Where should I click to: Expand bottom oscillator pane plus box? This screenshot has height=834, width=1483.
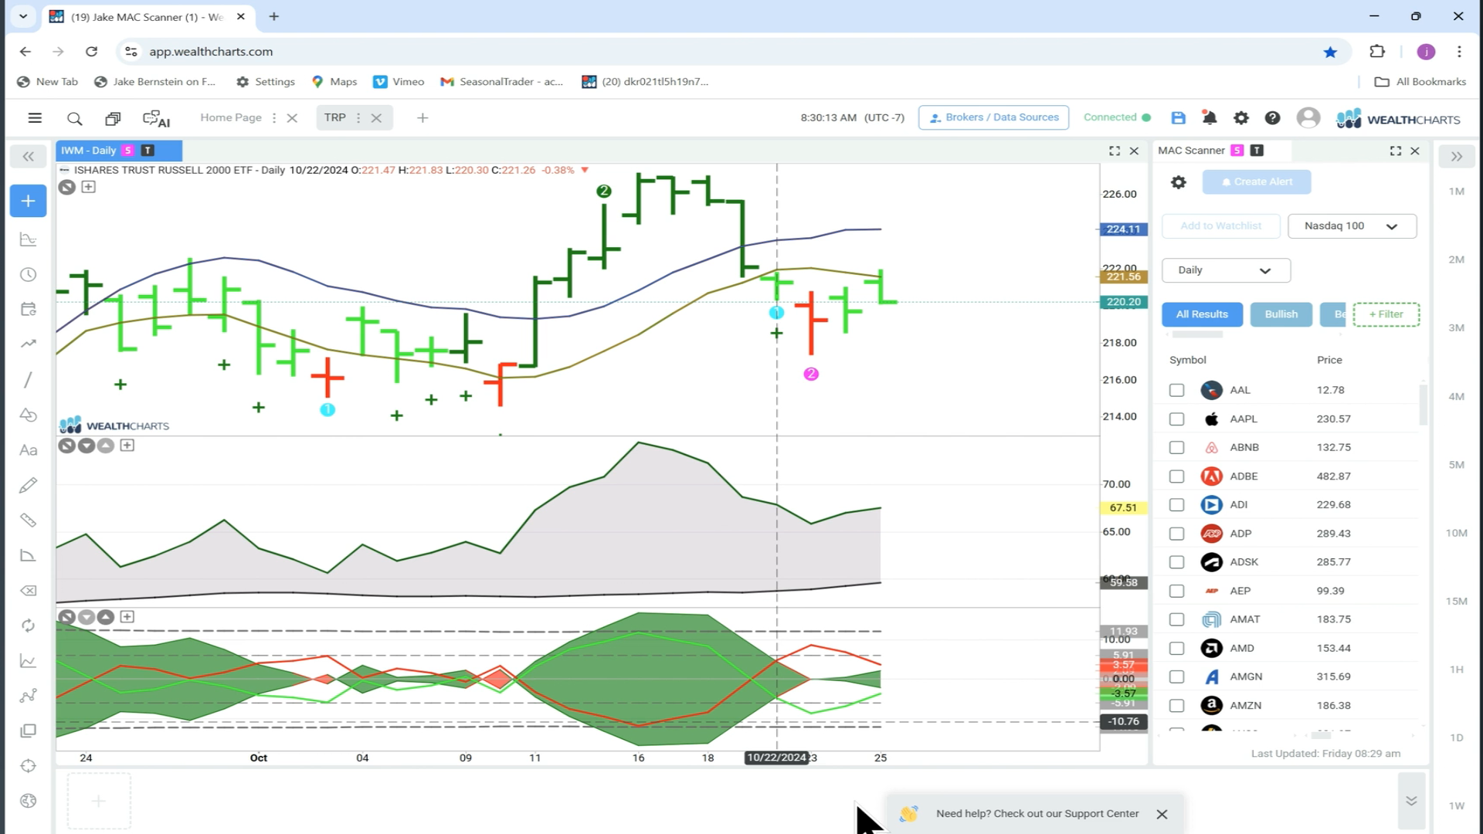click(127, 617)
